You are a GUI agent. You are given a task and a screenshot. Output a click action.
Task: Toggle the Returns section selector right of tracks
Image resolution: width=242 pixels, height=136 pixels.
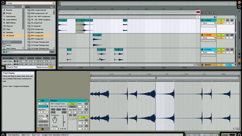click(239, 57)
